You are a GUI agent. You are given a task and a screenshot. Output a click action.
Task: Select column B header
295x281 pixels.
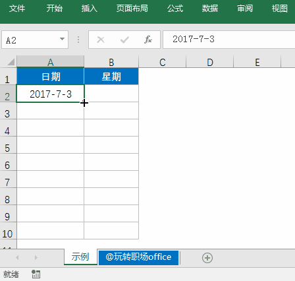click(x=111, y=62)
